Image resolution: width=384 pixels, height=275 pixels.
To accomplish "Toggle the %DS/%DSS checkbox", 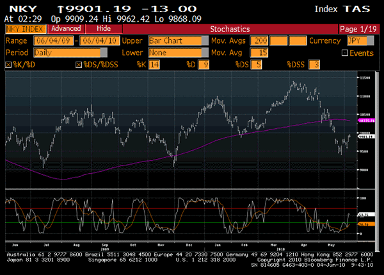I will (x=79, y=65).
